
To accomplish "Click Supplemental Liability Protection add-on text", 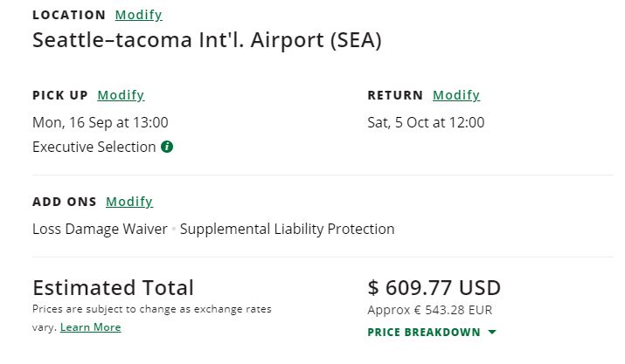I will (287, 229).
